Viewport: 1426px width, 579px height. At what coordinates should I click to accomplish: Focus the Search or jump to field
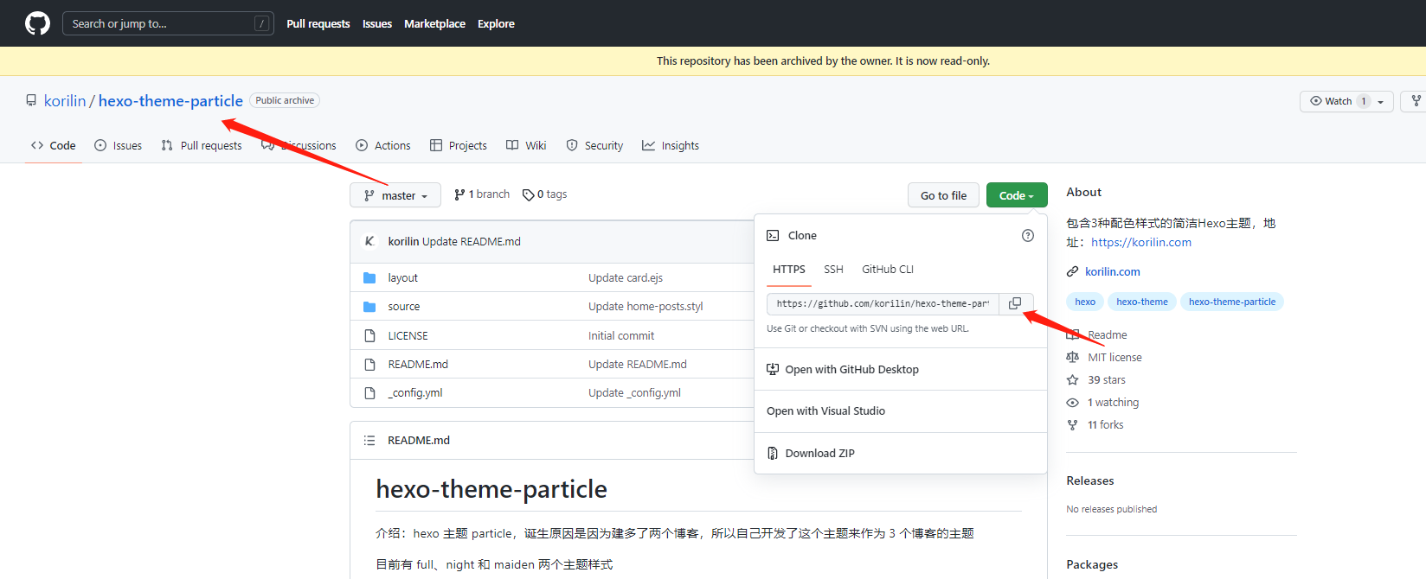pos(168,23)
